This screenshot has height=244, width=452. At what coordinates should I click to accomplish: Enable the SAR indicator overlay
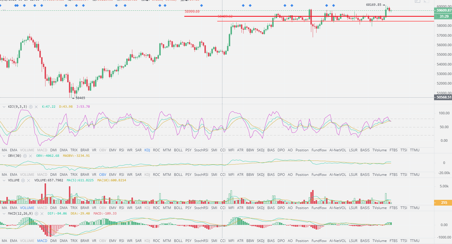138,150
